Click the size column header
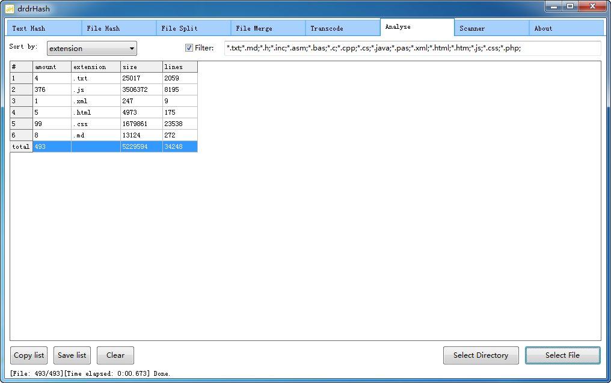Screen dimensions: 611x383 [x=141, y=67]
